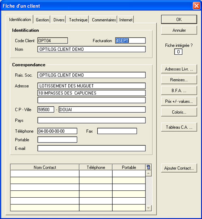Open Prix +/- values dialog
This screenshot has height=219, width=202.
tap(179, 101)
